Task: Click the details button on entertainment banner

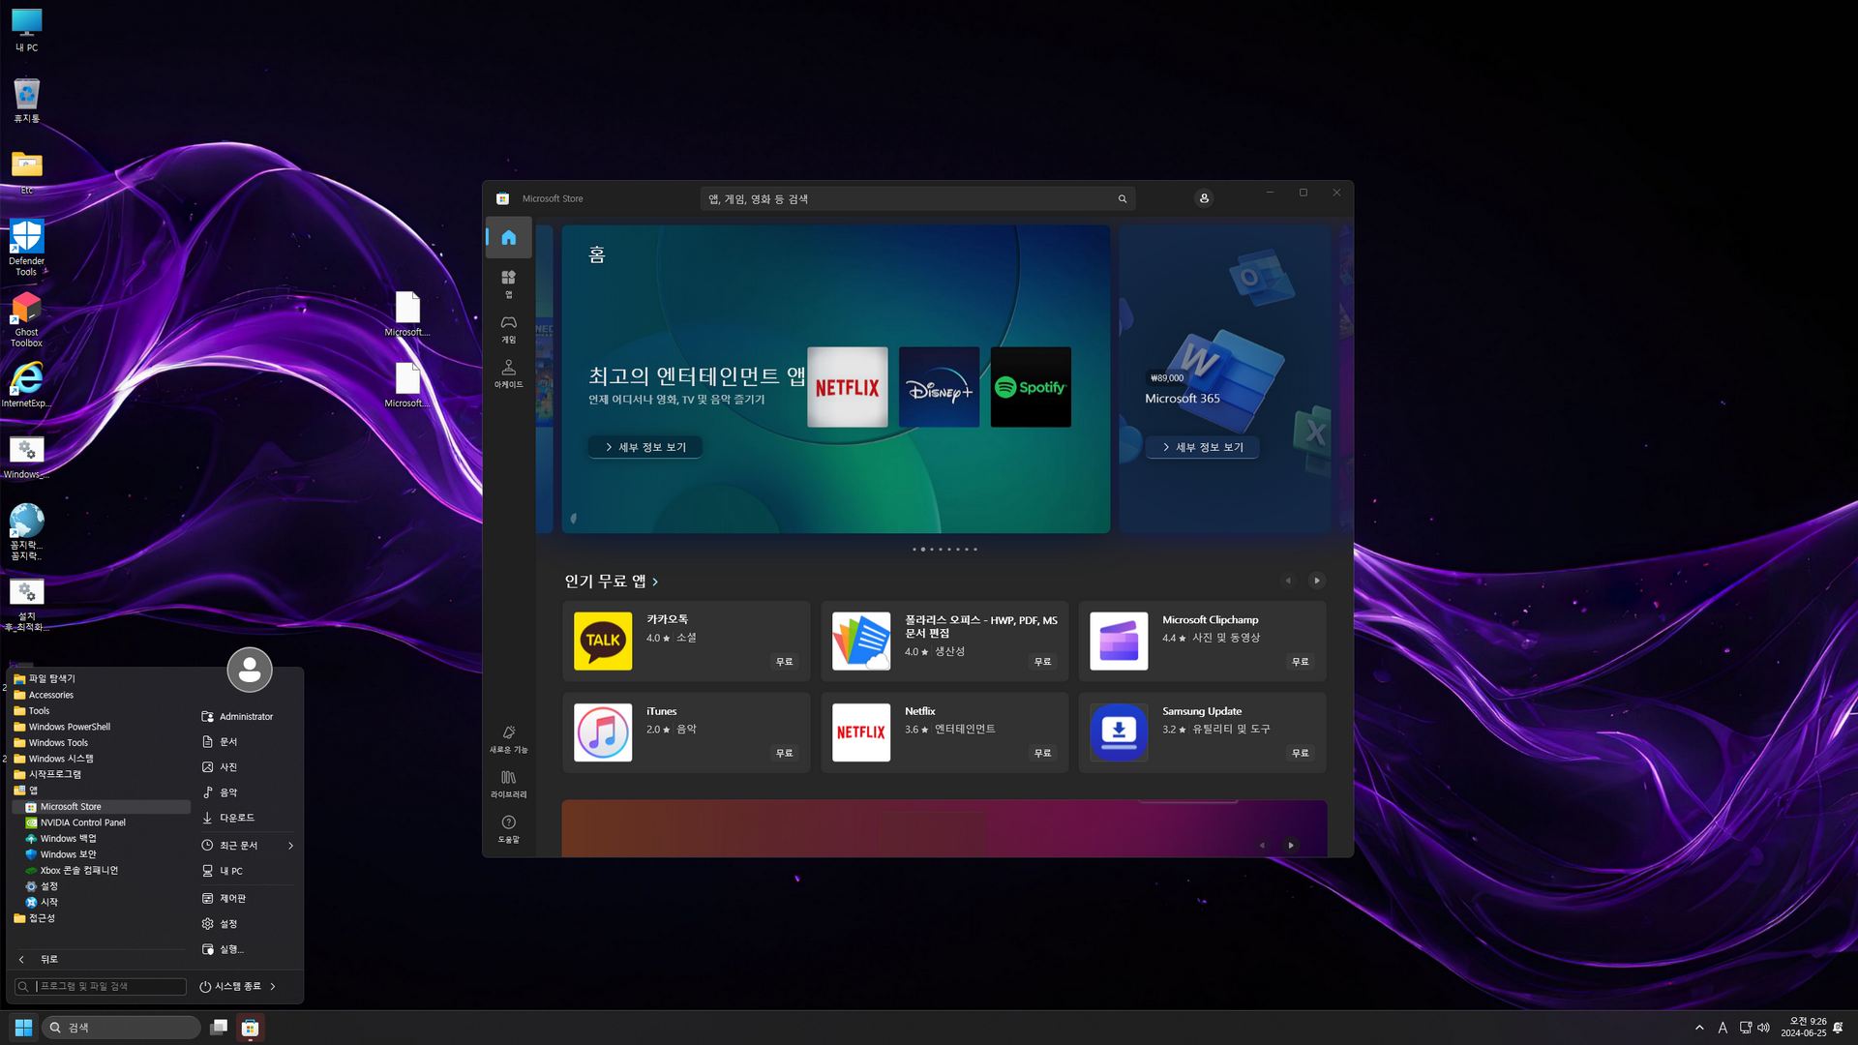Action: [644, 447]
